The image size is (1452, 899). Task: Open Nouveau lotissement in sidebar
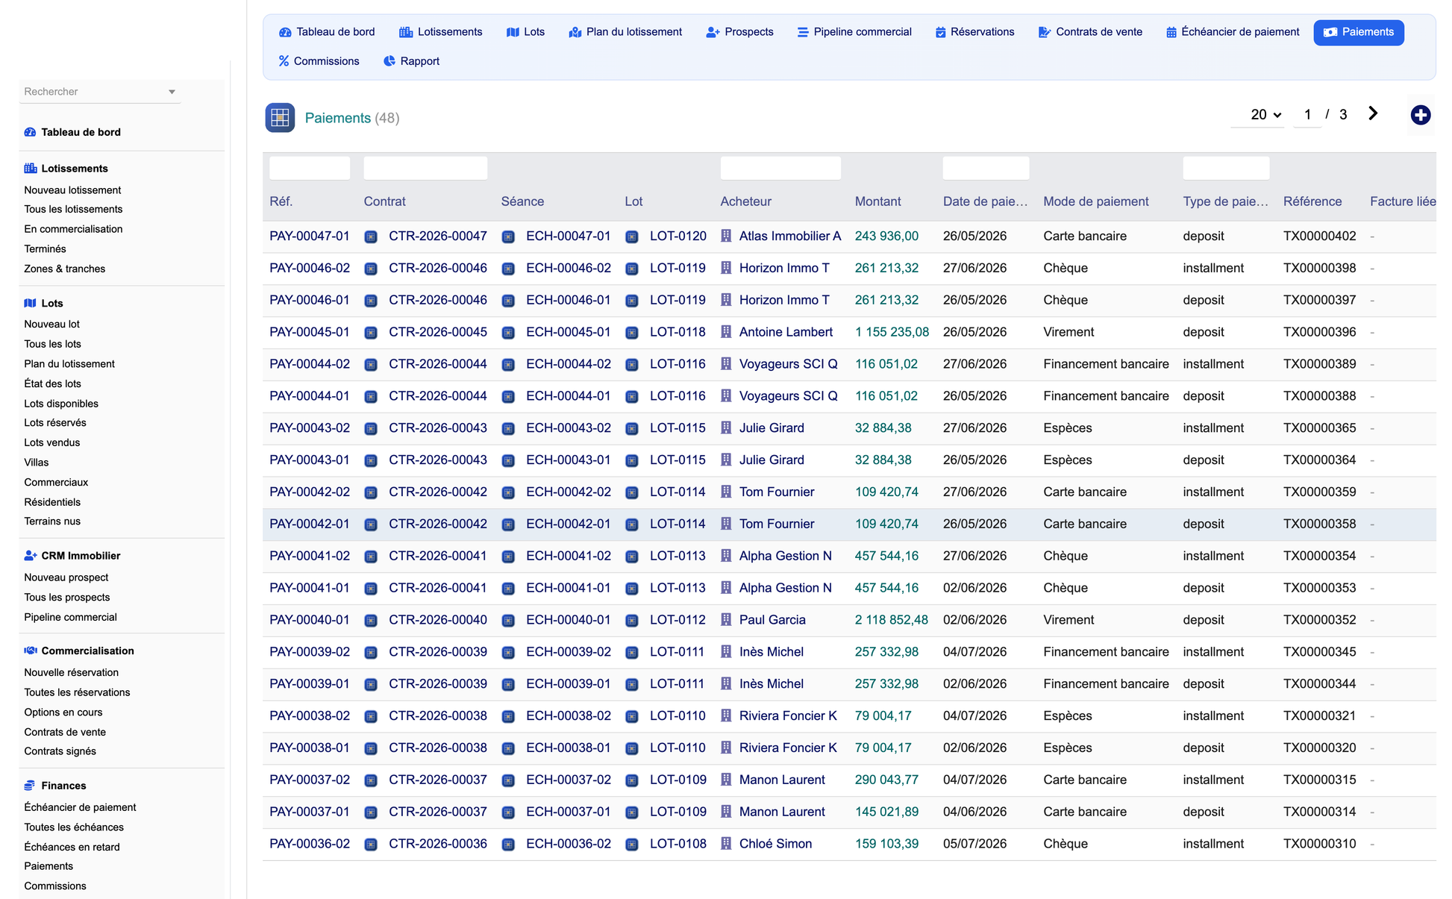[72, 190]
